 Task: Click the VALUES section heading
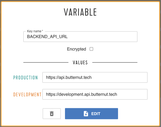point(80,62)
